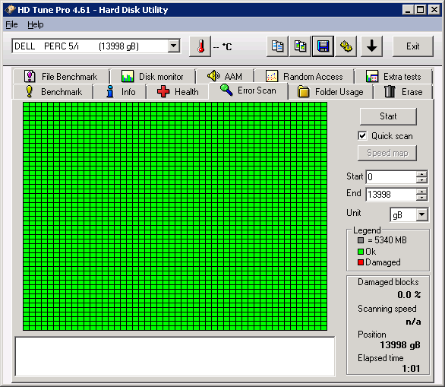Click the Position value 13998 gB

pyautogui.click(x=400, y=345)
